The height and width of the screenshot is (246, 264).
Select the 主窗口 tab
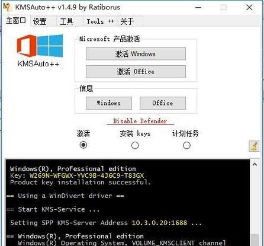[x=16, y=21]
